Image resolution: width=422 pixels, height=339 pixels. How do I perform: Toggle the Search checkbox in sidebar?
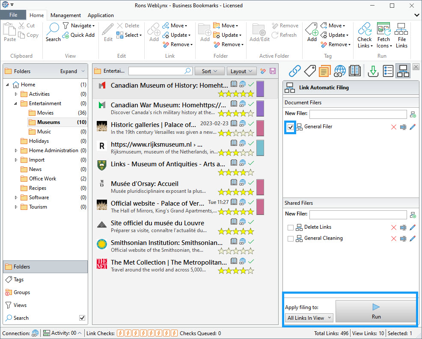pyautogui.click(x=82, y=318)
